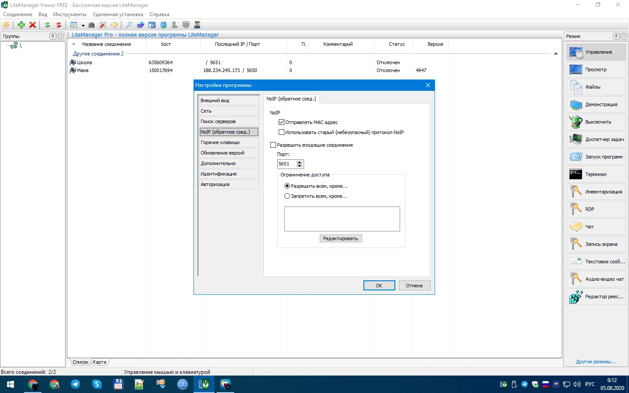The image size is (629, 393).
Task: Select the Файлы mode
Action: 596,87
